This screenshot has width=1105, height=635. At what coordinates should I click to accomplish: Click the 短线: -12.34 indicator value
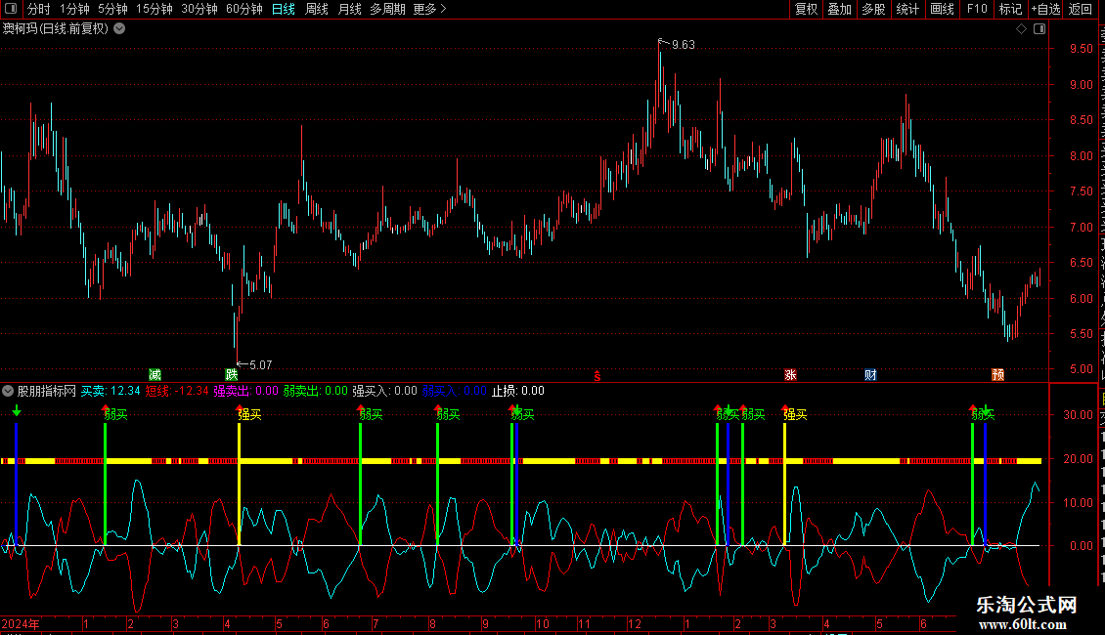point(177,391)
